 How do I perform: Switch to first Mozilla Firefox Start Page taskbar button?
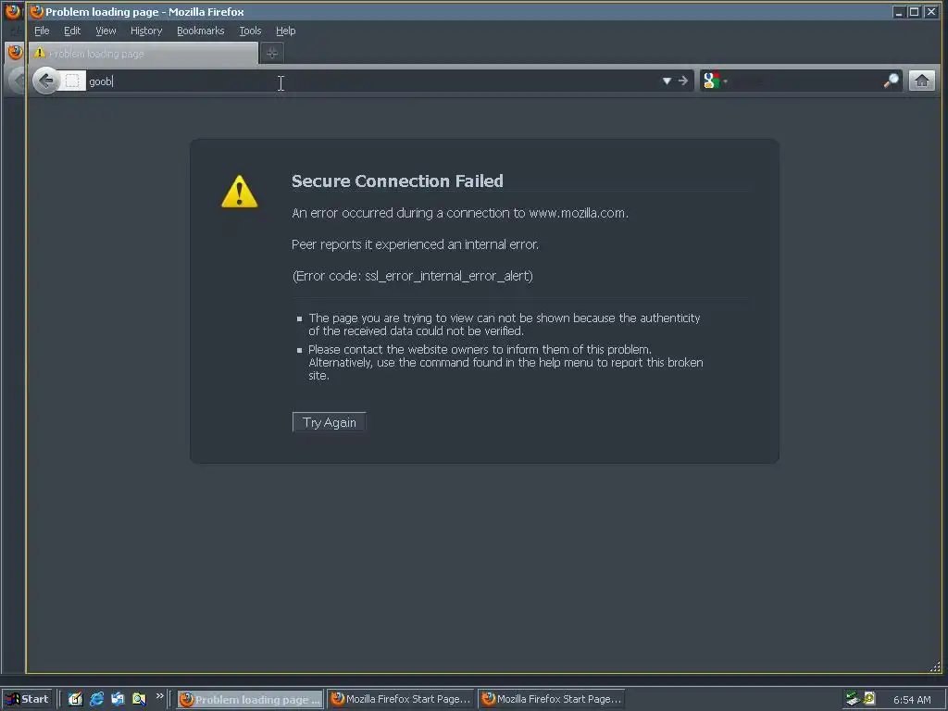(x=401, y=700)
